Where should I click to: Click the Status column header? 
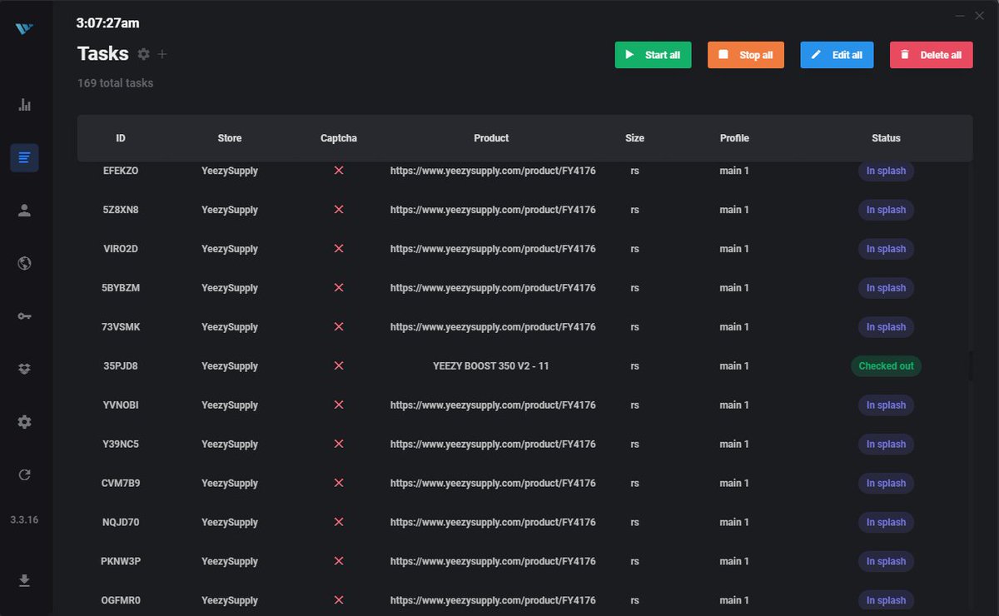click(x=886, y=138)
